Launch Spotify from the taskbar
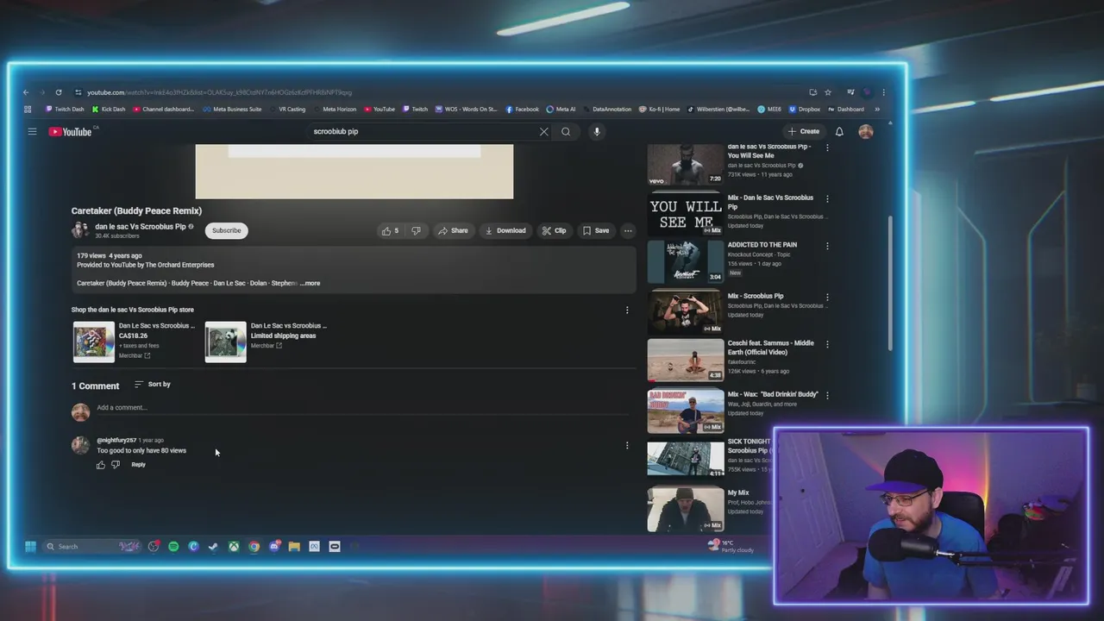 tap(173, 546)
